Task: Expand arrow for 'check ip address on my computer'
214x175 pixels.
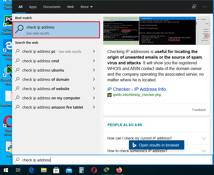Action: [94, 98]
